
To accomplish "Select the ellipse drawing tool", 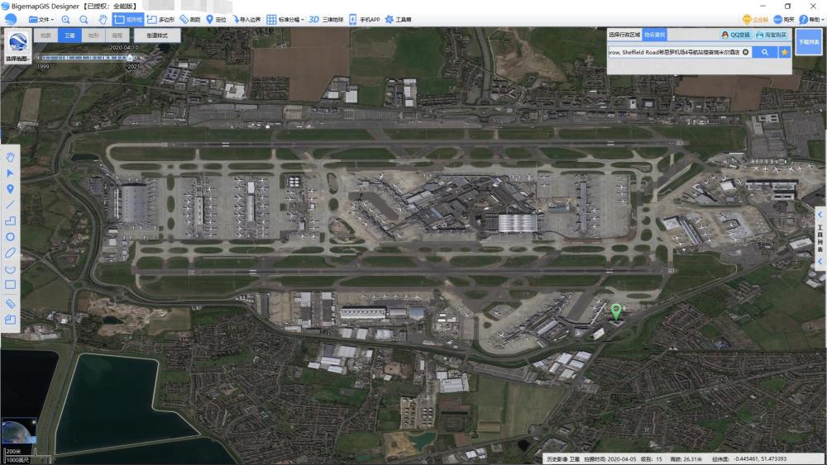I will click(11, 252).
